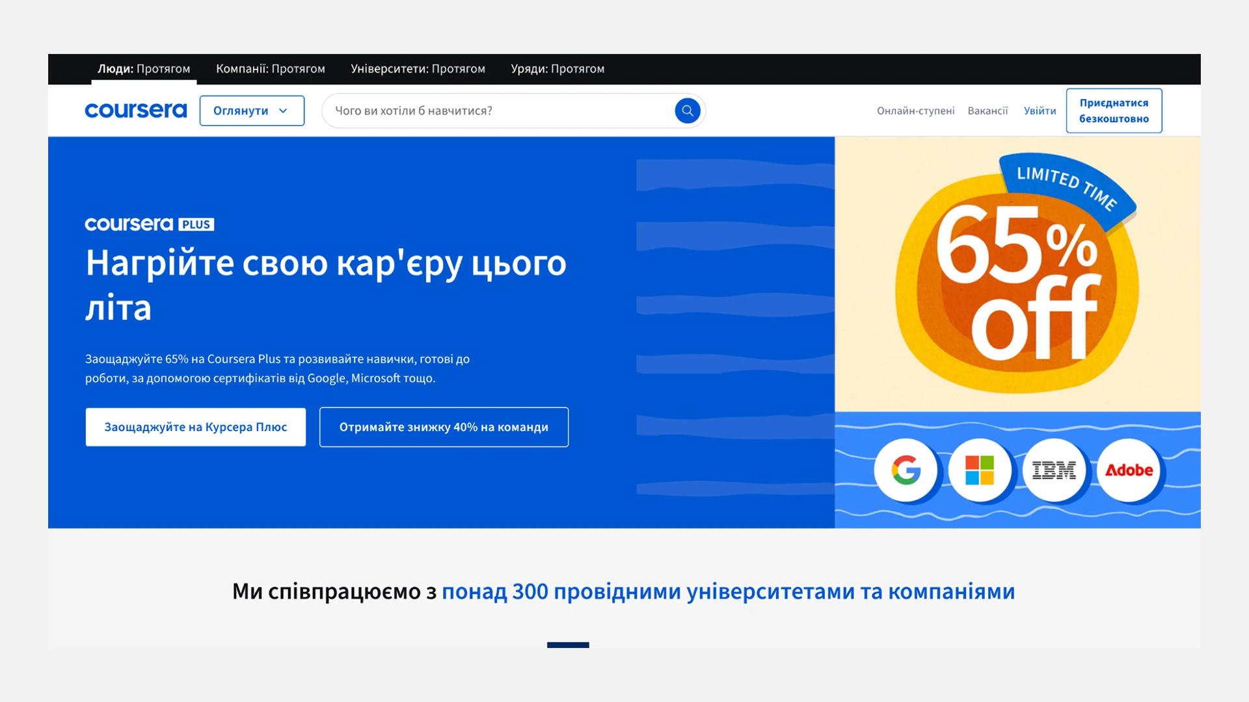Click the heading Нагрійте свою кар'єру цього літа
Screen dimensions: 1249x702
click(x=326, y=285)
